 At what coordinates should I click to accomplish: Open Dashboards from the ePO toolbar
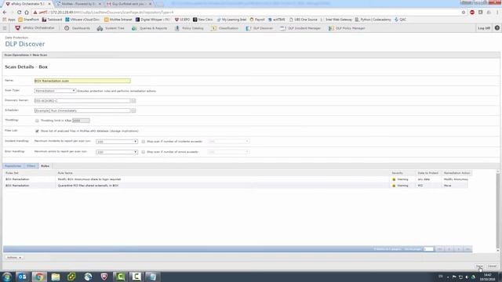coord(77,28)
